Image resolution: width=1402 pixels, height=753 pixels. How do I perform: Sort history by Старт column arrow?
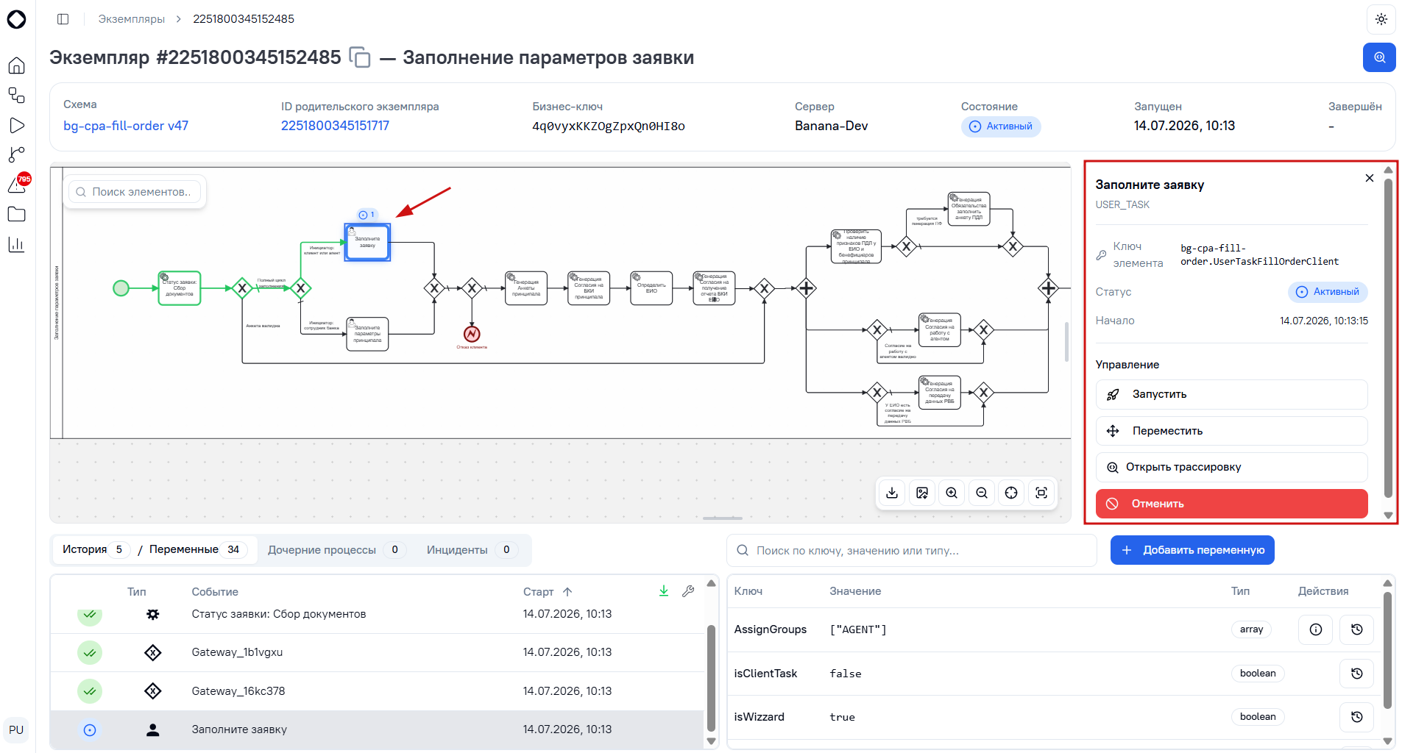(x=567, y=592)
